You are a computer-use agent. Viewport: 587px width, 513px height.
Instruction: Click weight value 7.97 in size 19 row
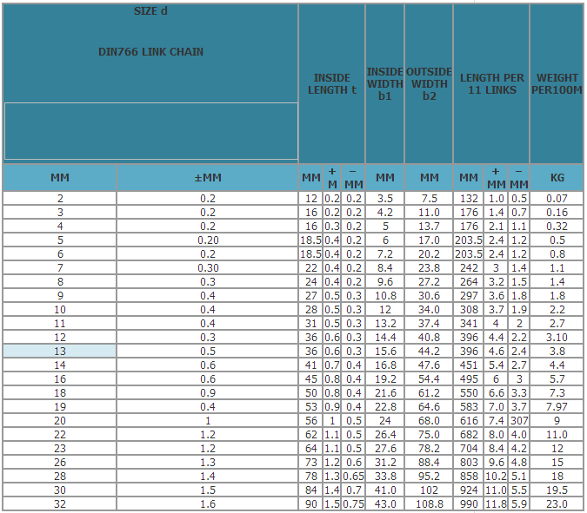tap(557, 406)
